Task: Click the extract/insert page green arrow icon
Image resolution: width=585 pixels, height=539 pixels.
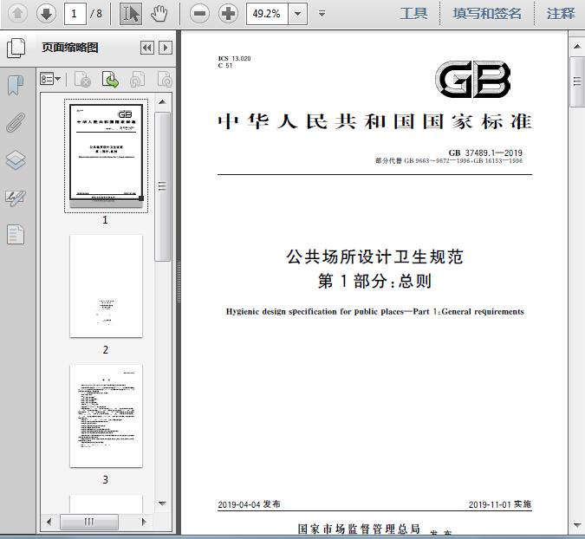Action: (110, 80)
